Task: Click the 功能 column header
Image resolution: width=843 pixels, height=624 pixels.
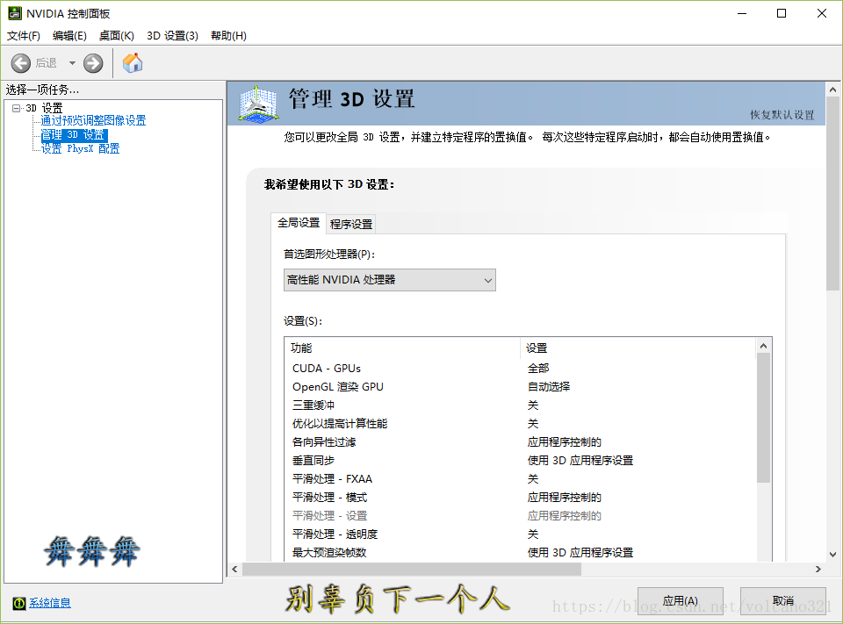Action: [403, 348]
